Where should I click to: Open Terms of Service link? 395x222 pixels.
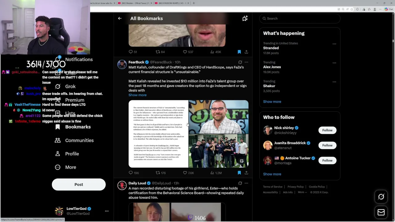pos(272,187)
